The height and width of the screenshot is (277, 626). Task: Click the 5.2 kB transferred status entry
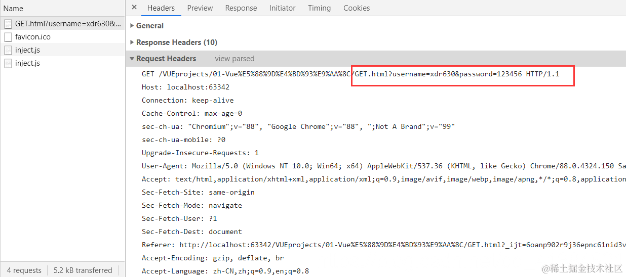tap(83, 270)
